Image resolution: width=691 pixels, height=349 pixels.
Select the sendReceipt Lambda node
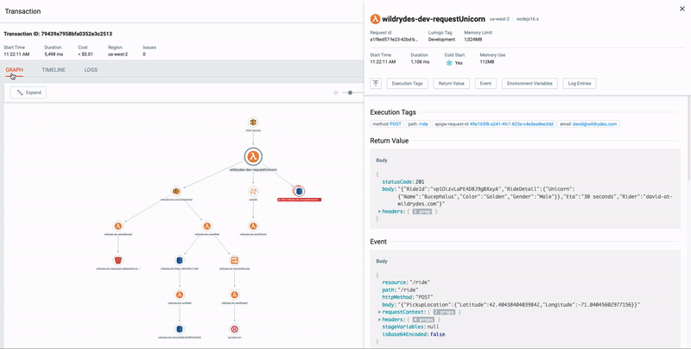pyautogui.click(x=234, y=295)
